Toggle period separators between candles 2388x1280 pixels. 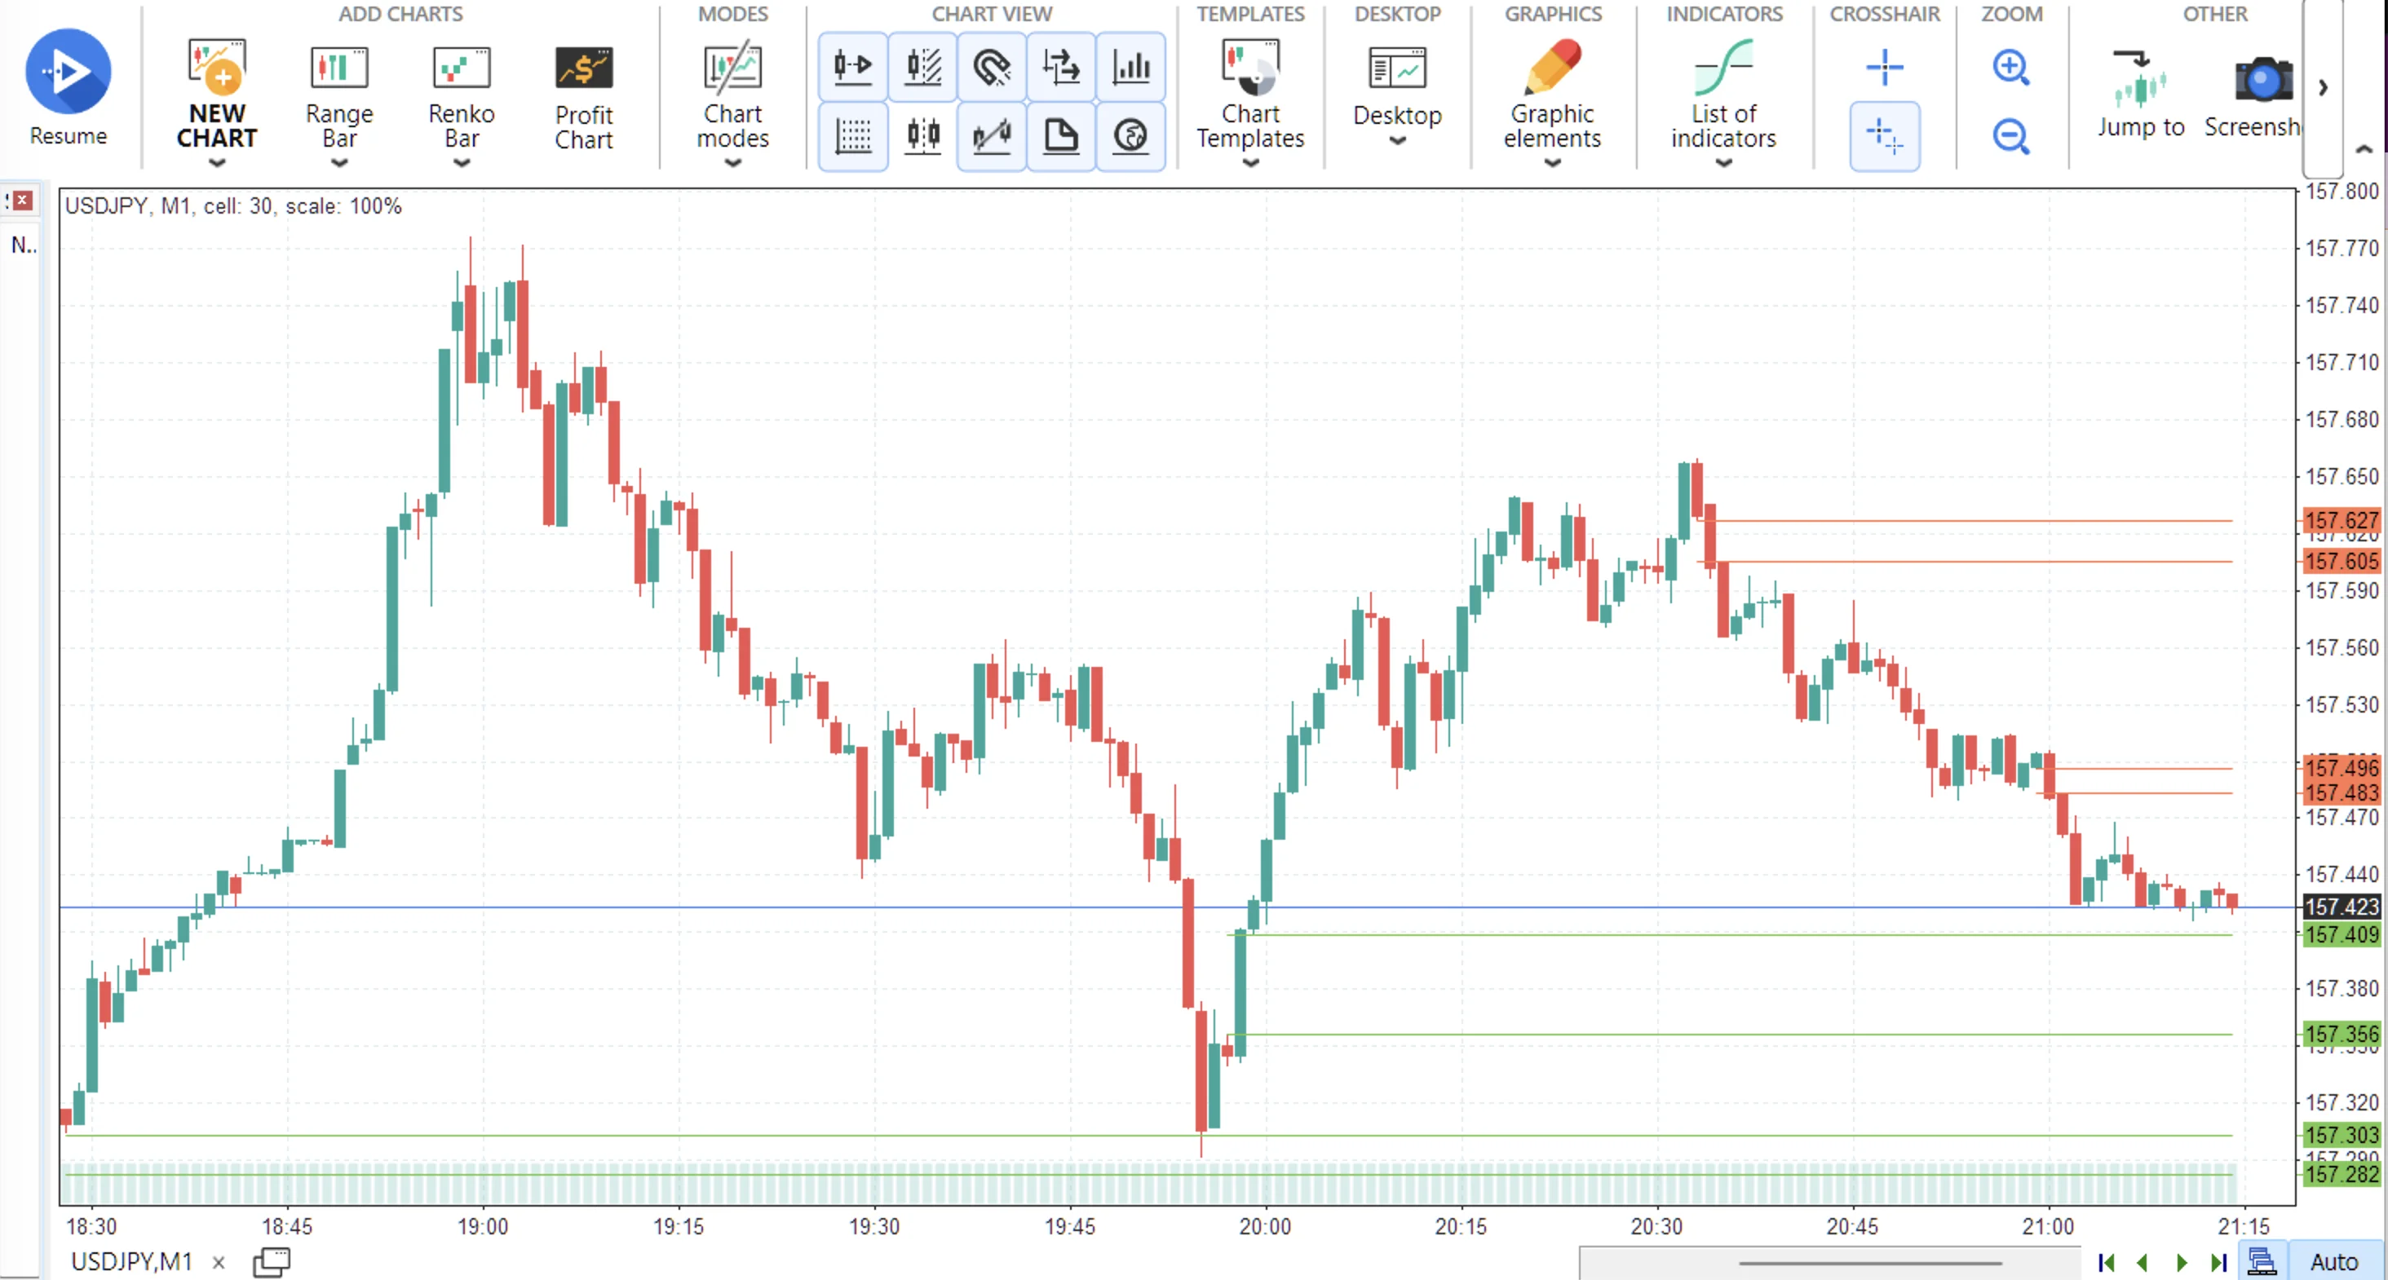[x=922, y=136]
